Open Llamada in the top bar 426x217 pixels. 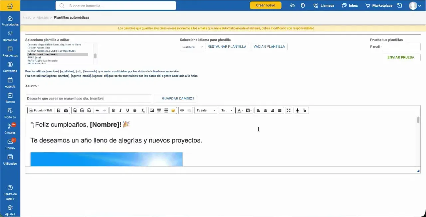[x=324, y=6]
